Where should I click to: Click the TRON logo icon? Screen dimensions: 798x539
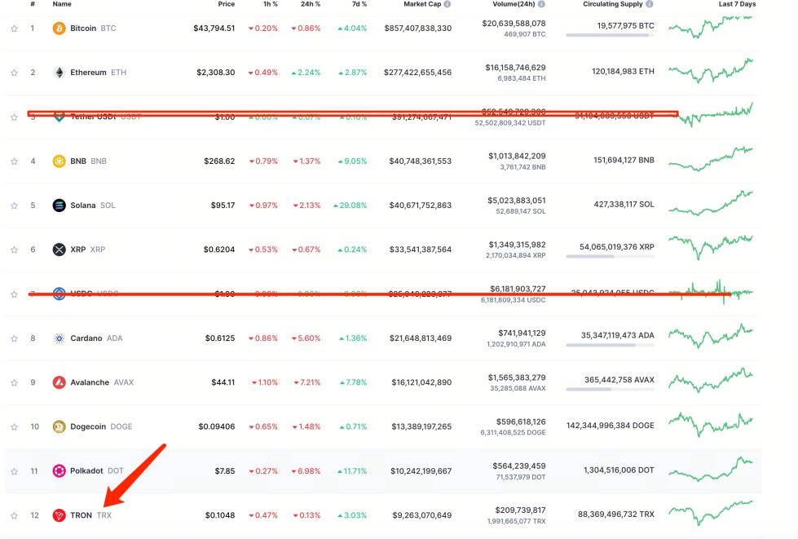coord(59,515)
